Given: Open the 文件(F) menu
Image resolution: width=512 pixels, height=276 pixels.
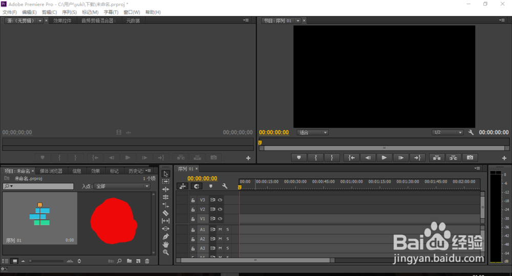Looking at the screenshot, I should coord(9,12).
